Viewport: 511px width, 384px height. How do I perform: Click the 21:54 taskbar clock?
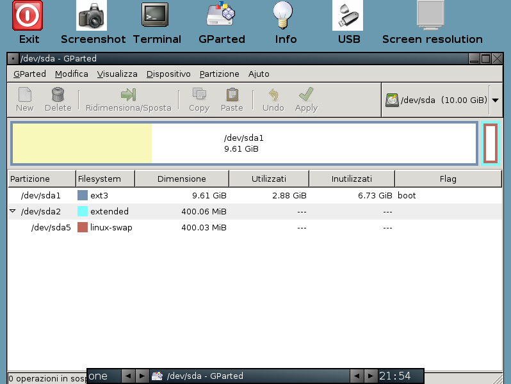pyautogui.click(x=395, y=376)
